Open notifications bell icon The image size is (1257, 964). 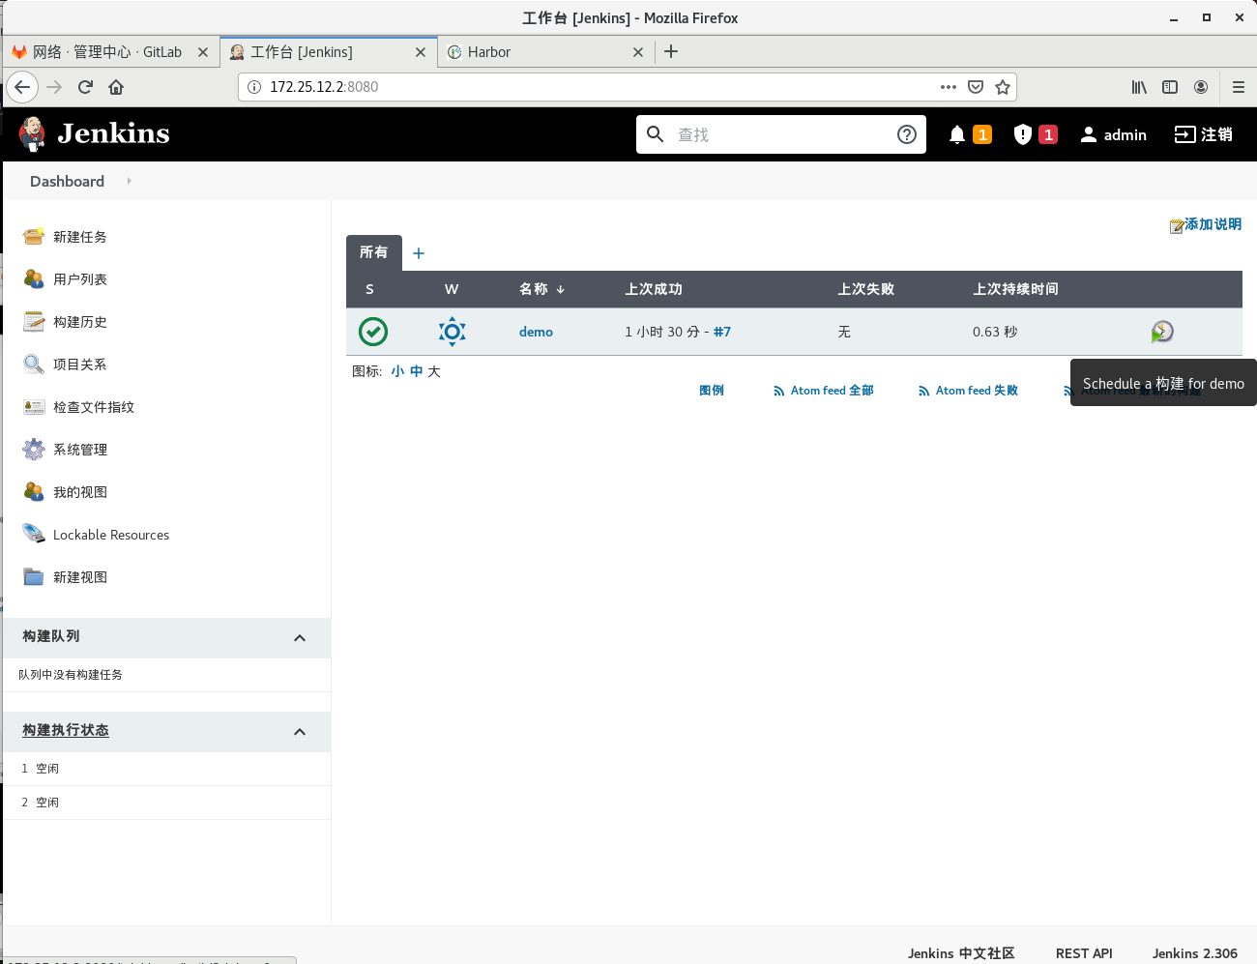coord(957,134)
